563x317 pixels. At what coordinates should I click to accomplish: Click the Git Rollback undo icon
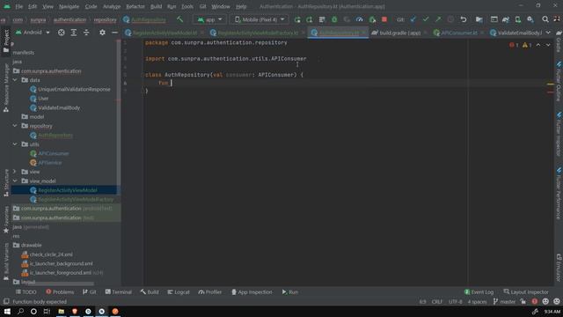point(464,19)
